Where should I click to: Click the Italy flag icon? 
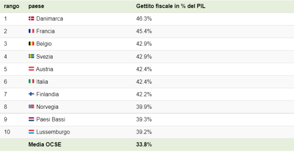pos(31,81)
